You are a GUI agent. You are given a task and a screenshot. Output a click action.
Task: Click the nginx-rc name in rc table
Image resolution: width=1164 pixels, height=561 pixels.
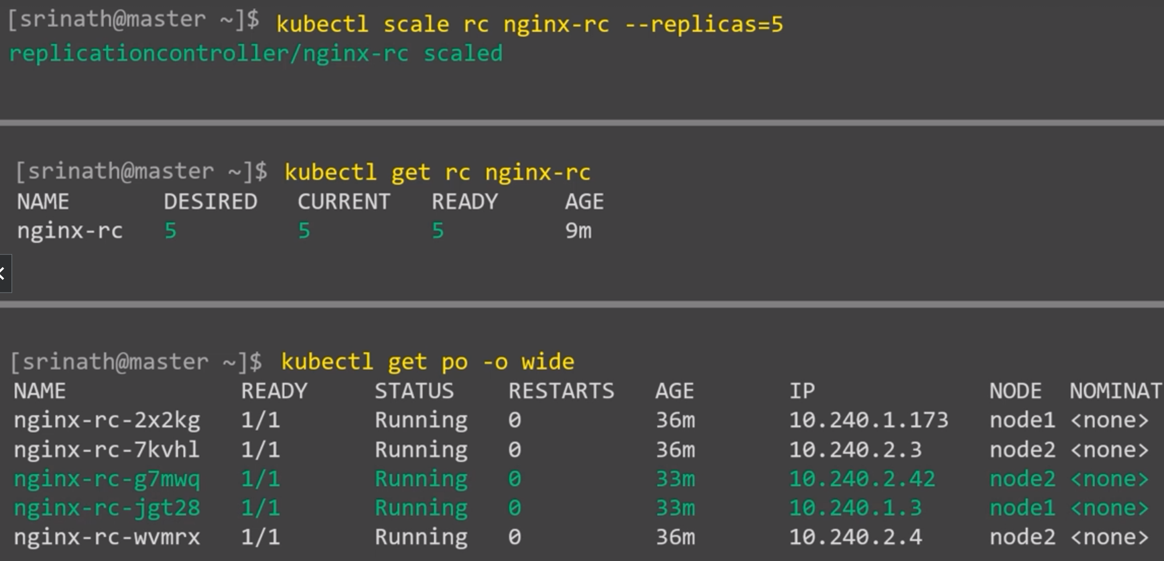coord(70,231)
